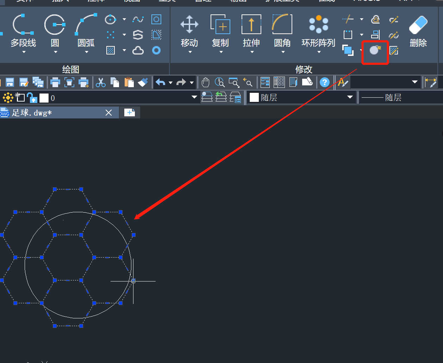Select the draw order bring-to-front icon
Screen dimensions: 443x363
tap(348, 50)
